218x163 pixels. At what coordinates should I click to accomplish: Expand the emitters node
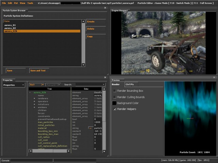click(34, 107)
